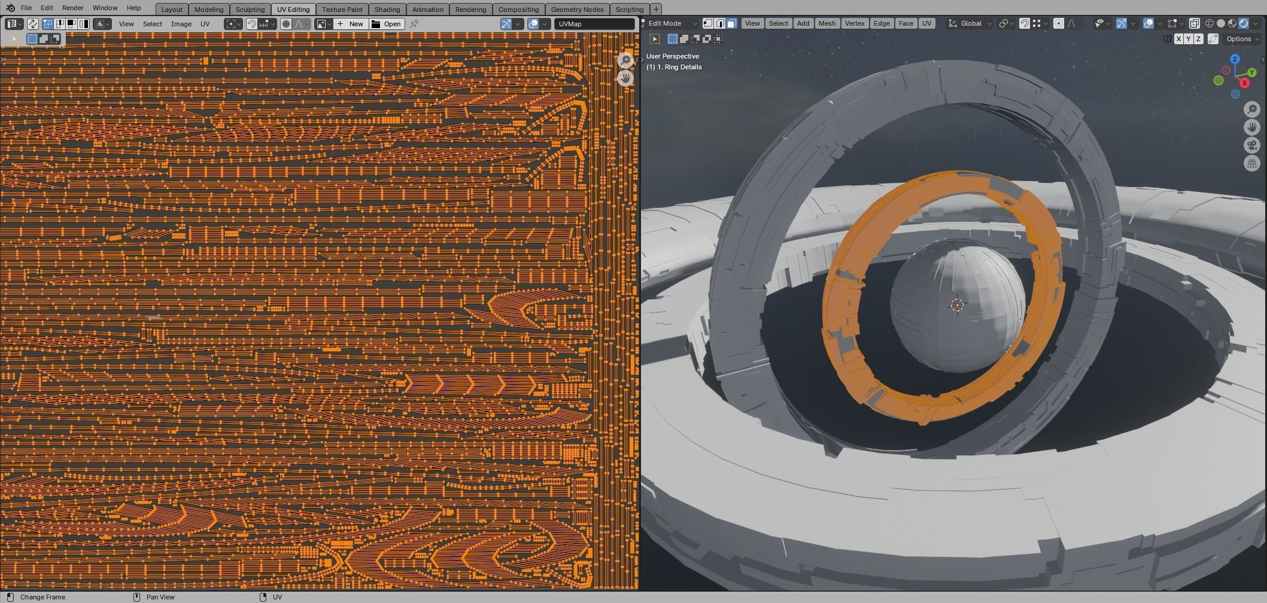1267x603 pixels.
Task: Open the UV editor pivot point dropdown
Action: (233, 24)
